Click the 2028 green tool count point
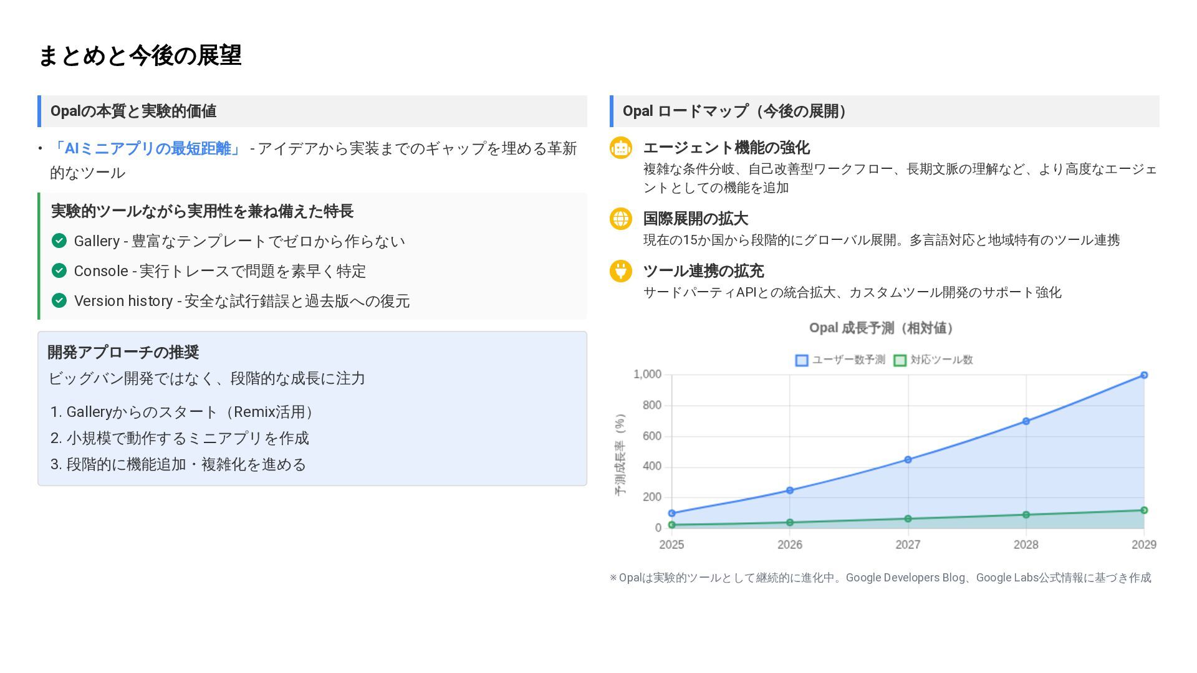Viewport: 1197px width, 673px height. click(x=1026, y=515)
